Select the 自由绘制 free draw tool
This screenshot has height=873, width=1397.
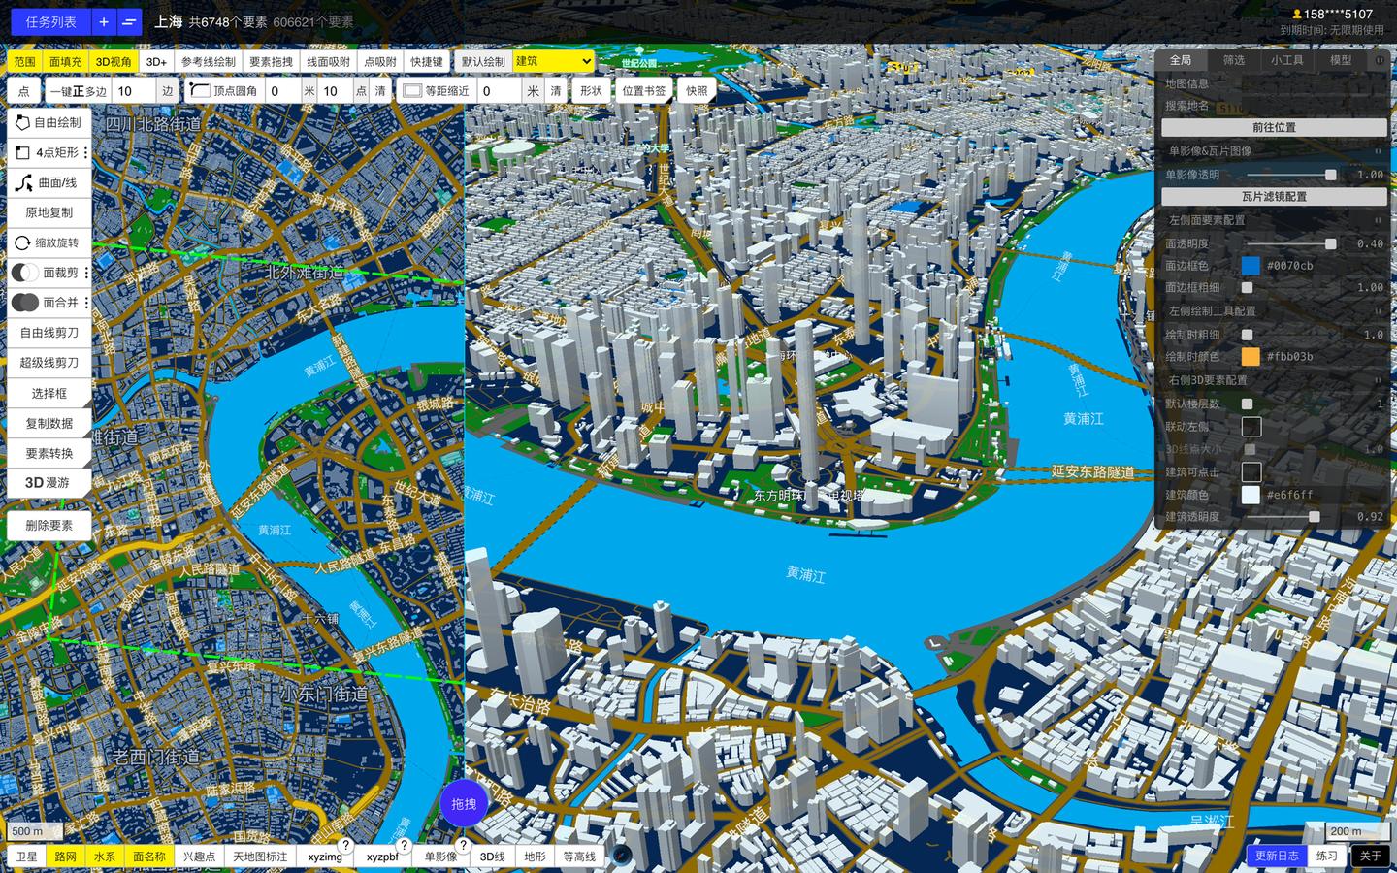(x=49, y=122)
